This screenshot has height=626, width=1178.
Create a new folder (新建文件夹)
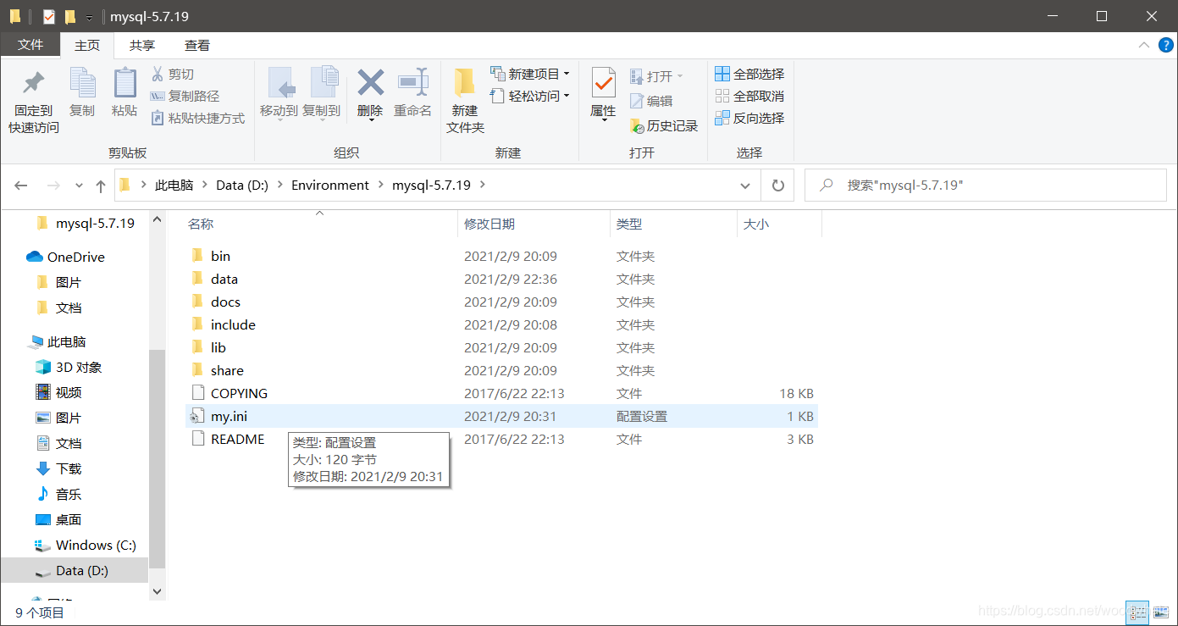pyautogui.click(x=465, y=101)
